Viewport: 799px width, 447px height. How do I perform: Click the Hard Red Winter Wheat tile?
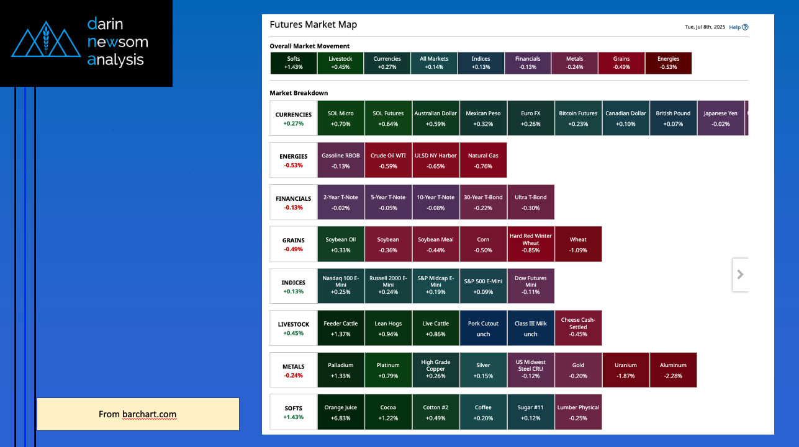(530, 244)
